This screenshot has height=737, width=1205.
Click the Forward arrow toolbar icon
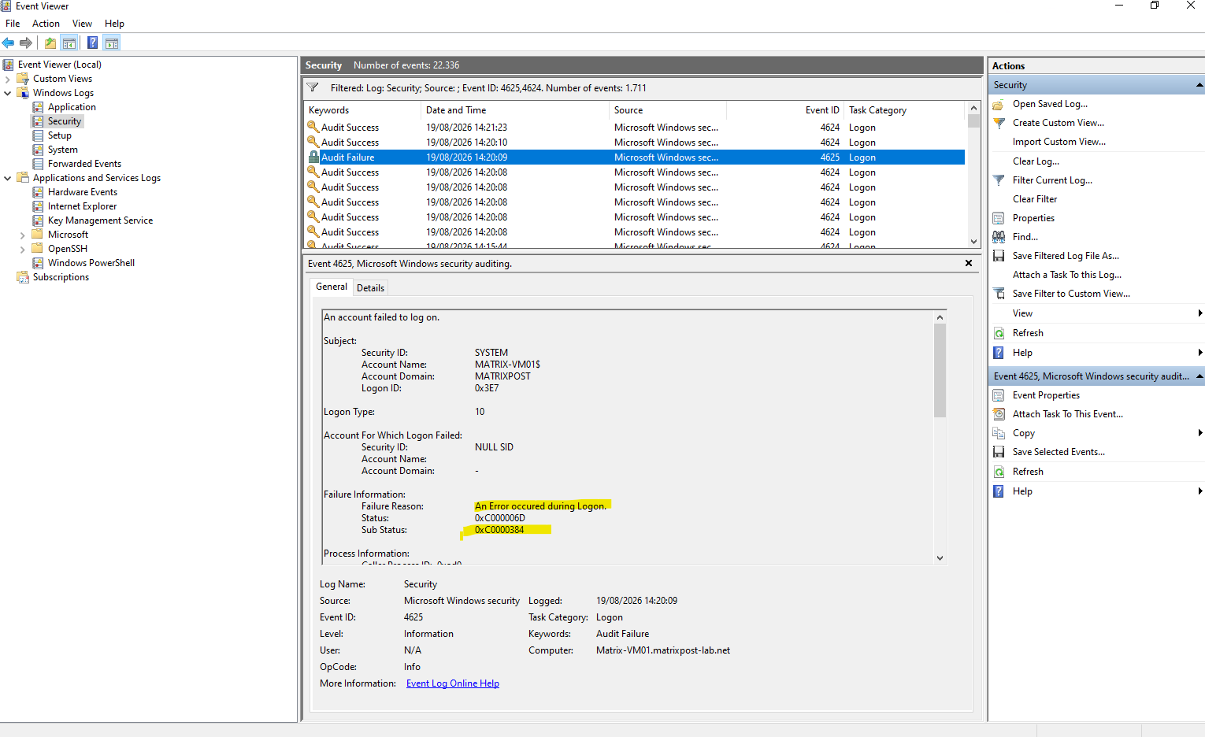[26, 43]
